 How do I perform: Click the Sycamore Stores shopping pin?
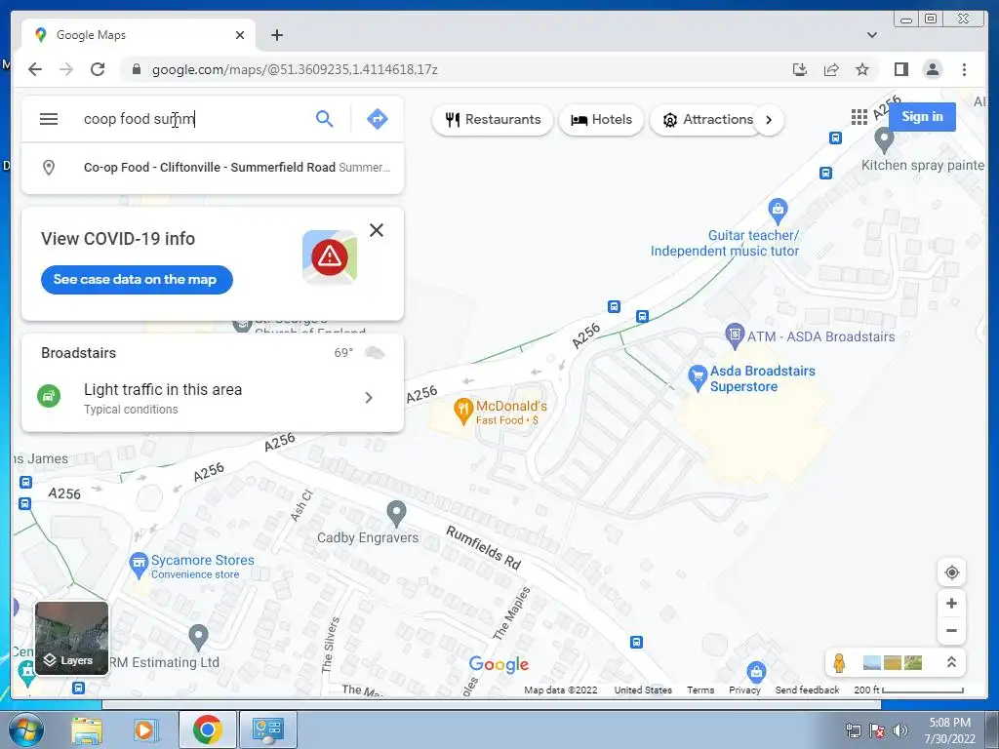(x=139, y=565)
